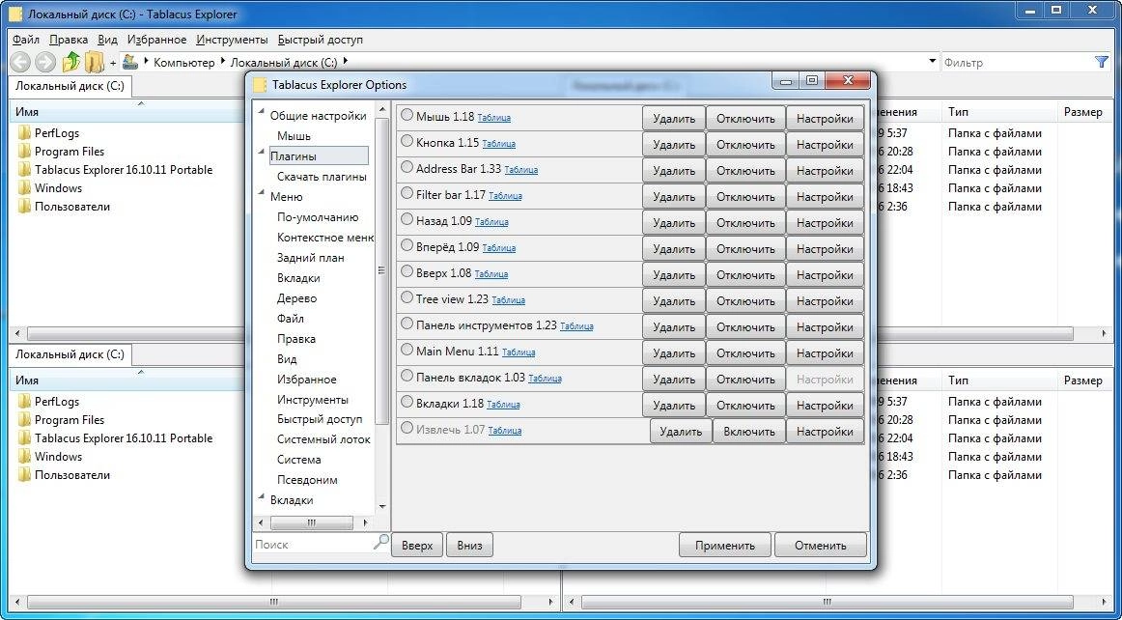Switch to bottom pane Локальный диск (C:) tab
The width and height of the screenshot is (1122, 620).
tap(70, 354)
